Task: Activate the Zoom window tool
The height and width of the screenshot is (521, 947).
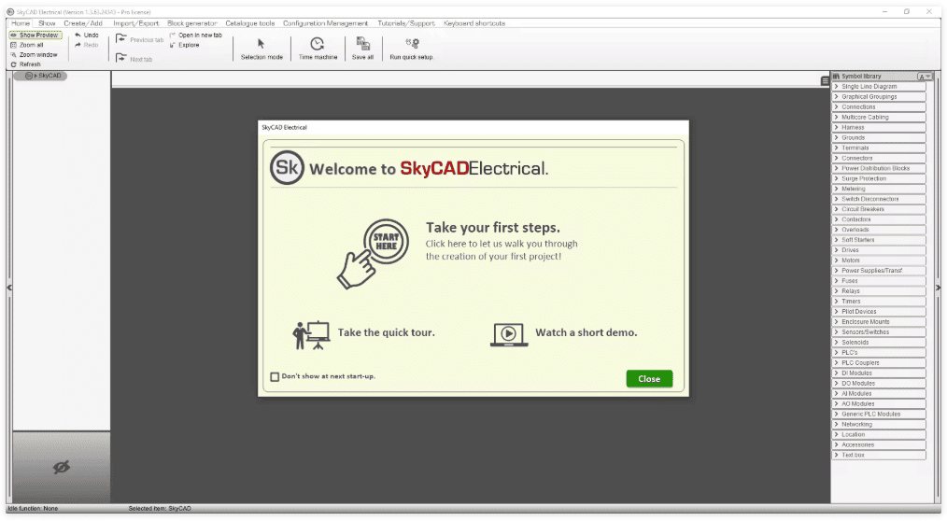Action: point(34,54)
